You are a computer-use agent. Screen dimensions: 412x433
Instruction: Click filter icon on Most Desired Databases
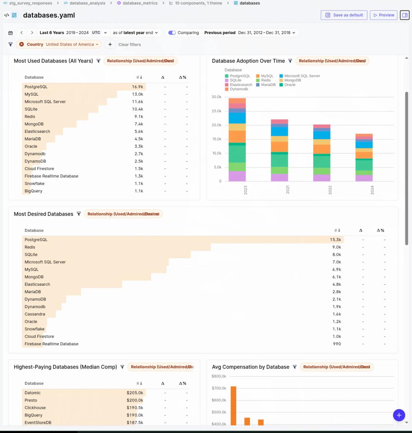click(79, 214)
